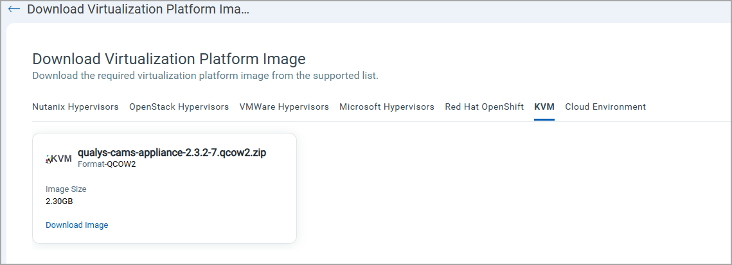Open the Red Hat OpenShift tab
This screenshot has height=265, width=732.
484,107
